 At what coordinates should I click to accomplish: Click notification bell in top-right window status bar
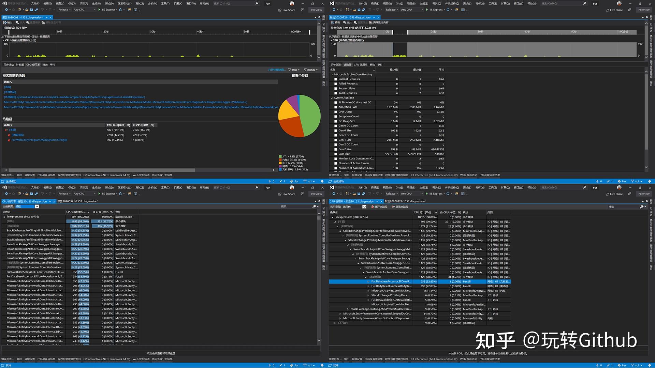[650, 181]
